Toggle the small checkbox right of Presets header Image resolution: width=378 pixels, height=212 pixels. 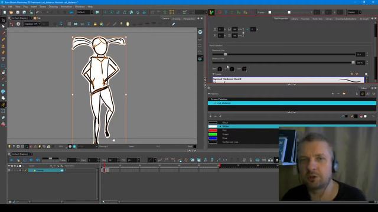[366, 74]
